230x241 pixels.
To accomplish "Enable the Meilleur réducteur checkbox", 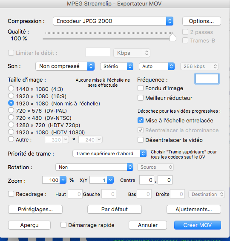I will pyautogui.click(x=141, y=98).
